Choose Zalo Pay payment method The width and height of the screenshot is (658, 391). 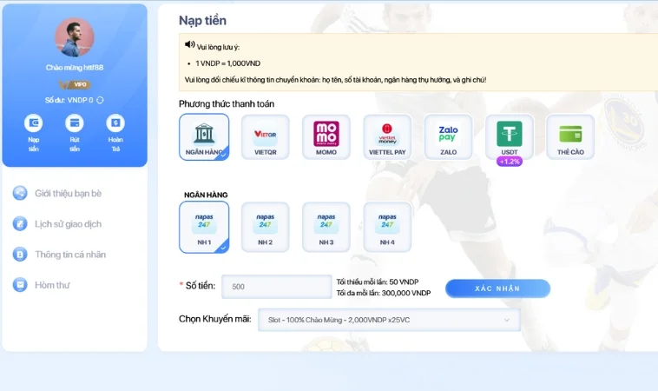click(x=448, y=137)
